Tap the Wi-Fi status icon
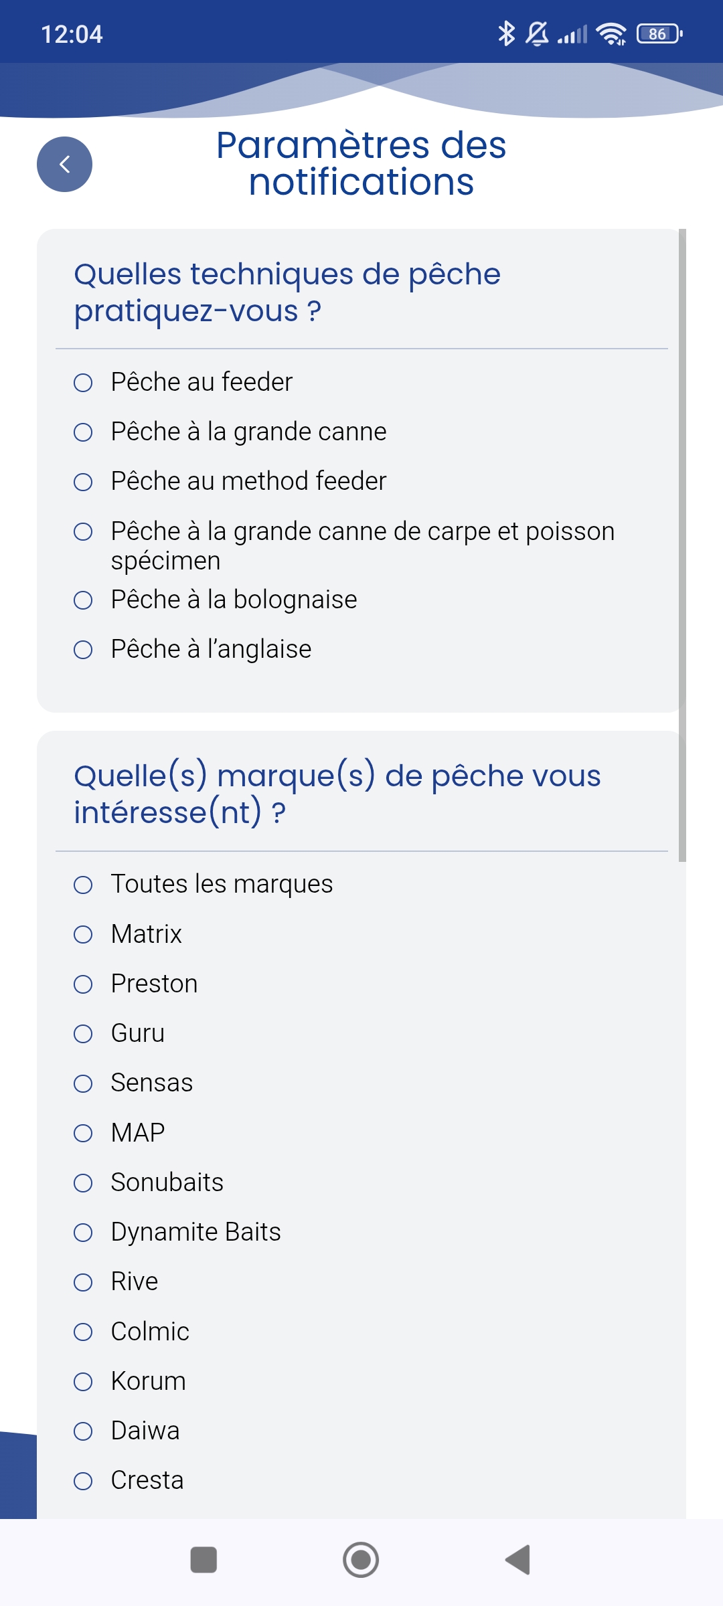Viewport: 723px width, 1606px height. (611, 33)
